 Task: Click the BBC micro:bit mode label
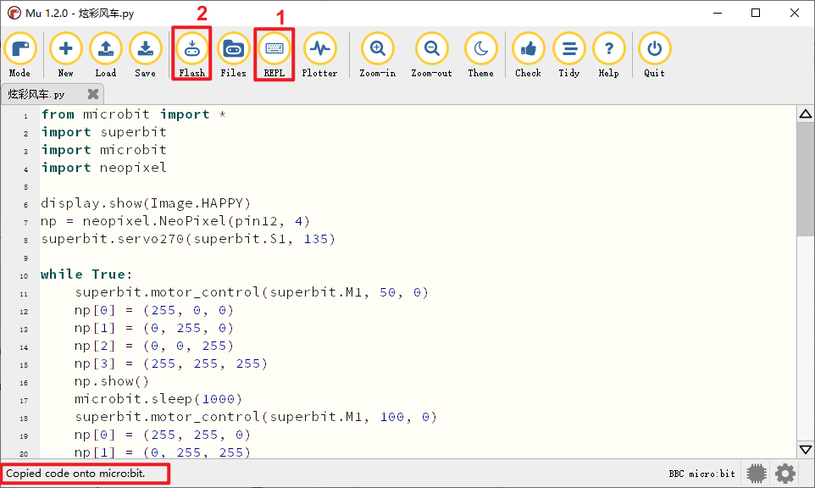point(701,474)
